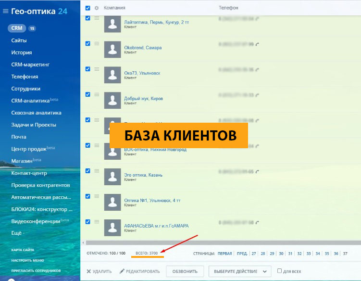
Task: Click phone call icon for Око73 row
Action: pos(258,70)
